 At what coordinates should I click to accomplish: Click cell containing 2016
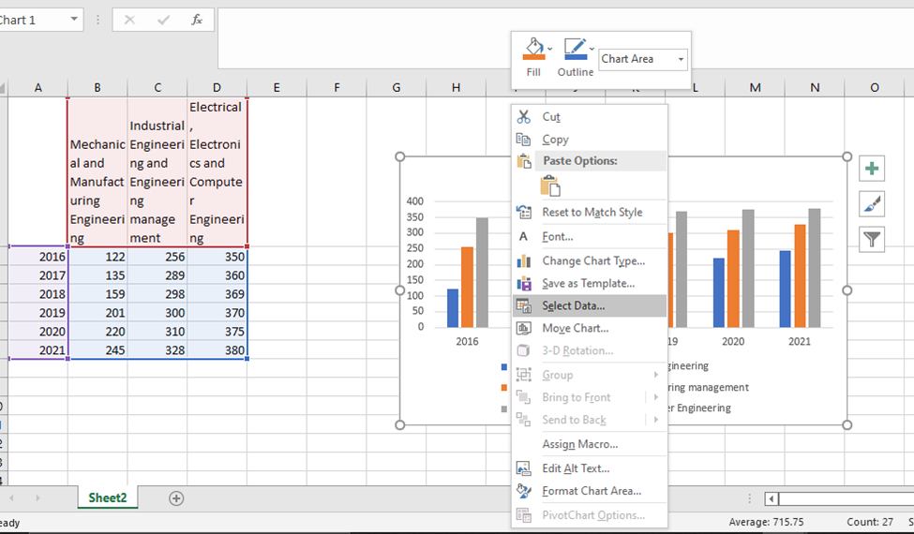point(37,257)
